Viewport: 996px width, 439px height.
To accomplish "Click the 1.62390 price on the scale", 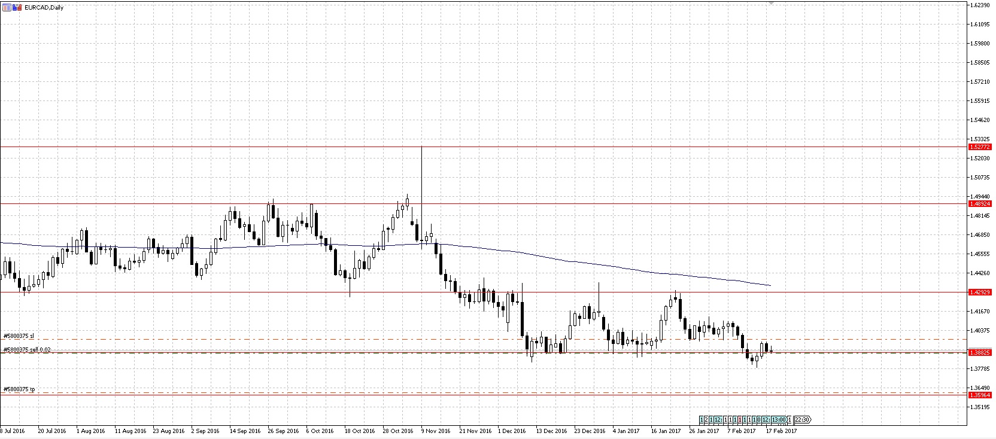I will [980, 5].
